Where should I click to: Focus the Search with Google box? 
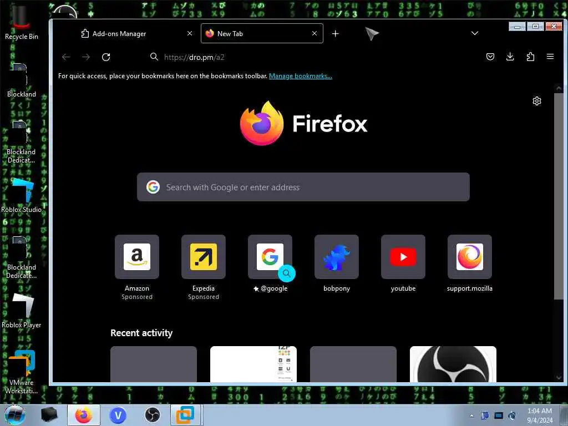click(x=303, y=187)
